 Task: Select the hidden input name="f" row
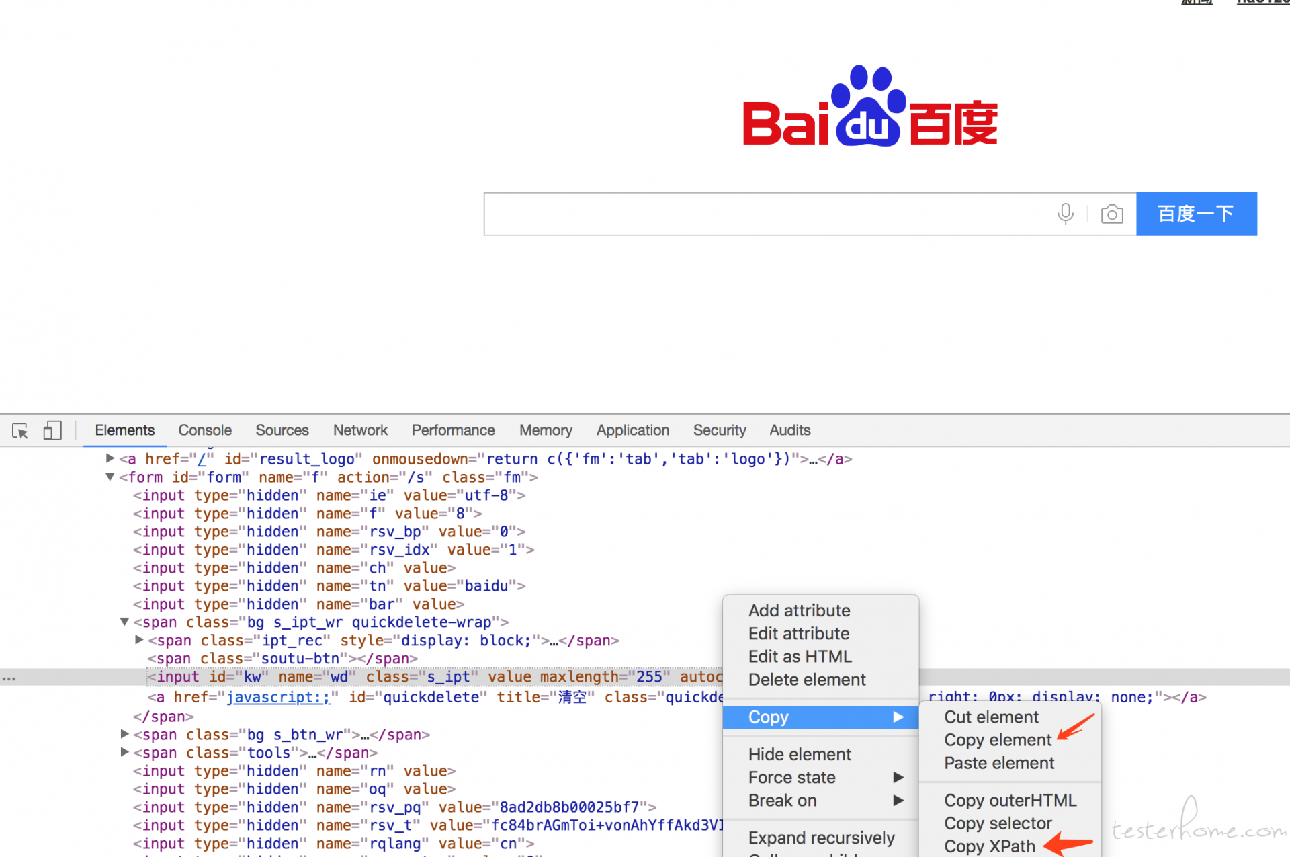point(308,514)
